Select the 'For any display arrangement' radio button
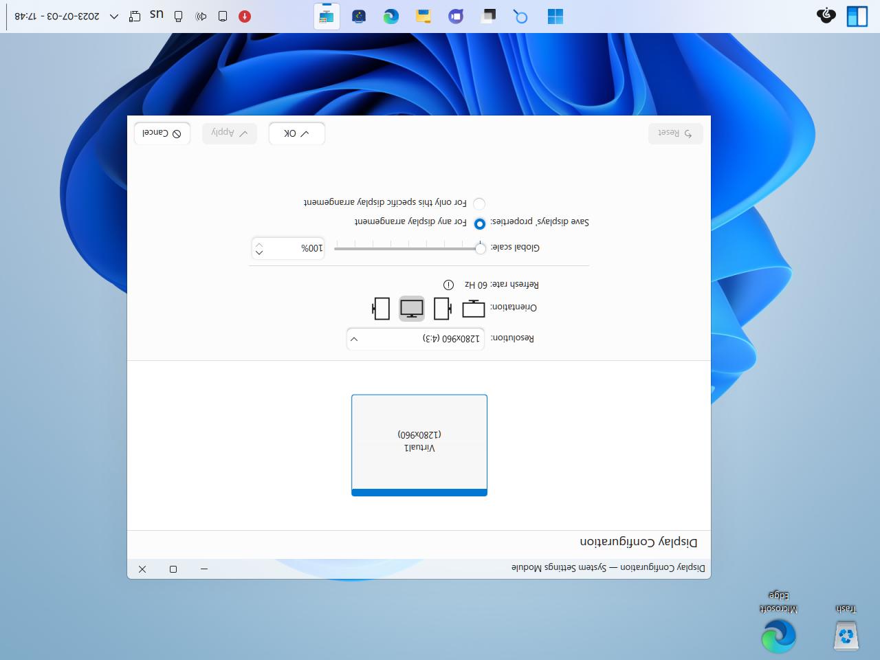The image size is (880, 660). coord(480,223)
